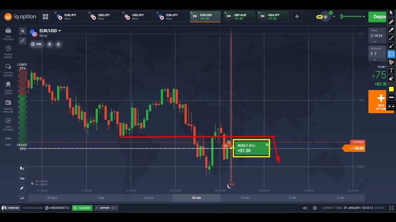The height and width of the screenshot is (222, 396).
Task: Click the green Callback button
Action: 82,208
